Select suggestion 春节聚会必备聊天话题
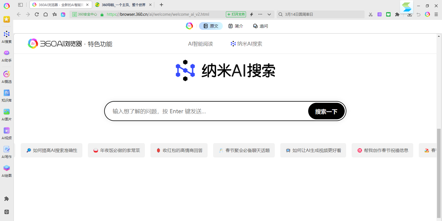 [244, 150]
